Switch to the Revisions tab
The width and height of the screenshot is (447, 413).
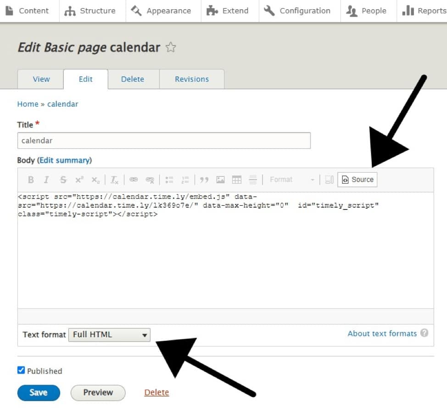(x=192, y=79)
